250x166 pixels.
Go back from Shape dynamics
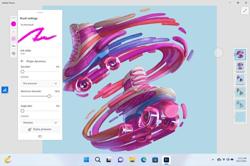click(x=22, y=61)
